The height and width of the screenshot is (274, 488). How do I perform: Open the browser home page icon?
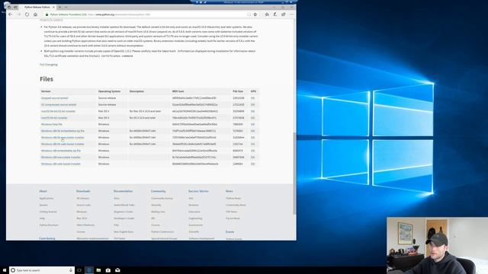point(36,14)
